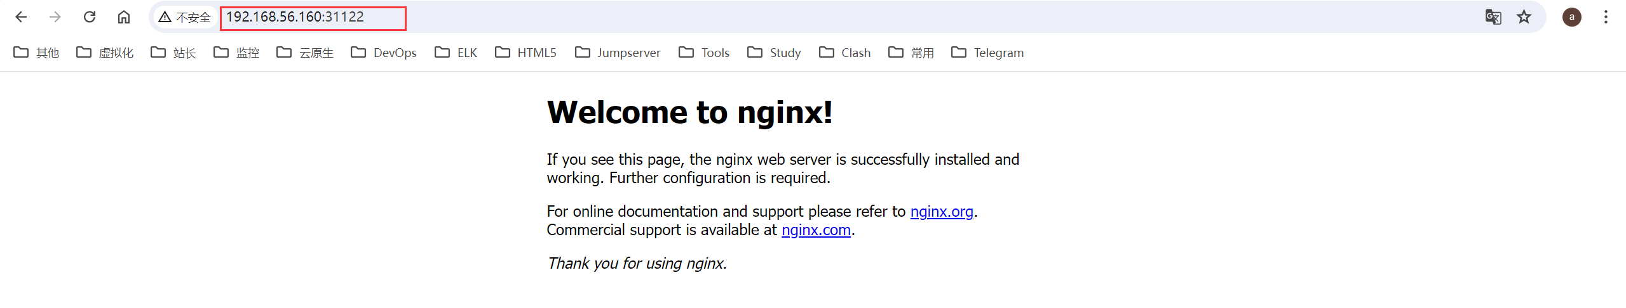Open the nginx.com link
Image resolution: width=1626 pixels, height=308 pixels.
pyautogui.click(x=816, y=230)
